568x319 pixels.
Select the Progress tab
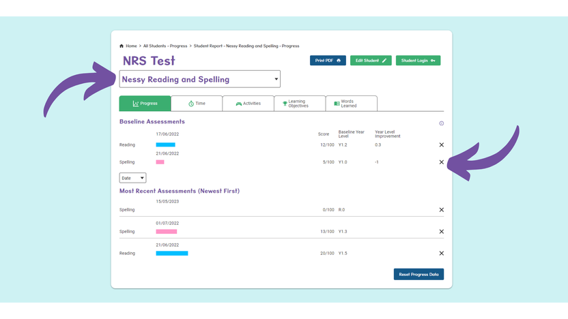point(145,104)
